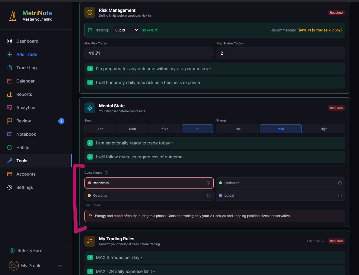Click the info icon in Luteal option
Screen dimensions: 359x275
[x=340, y=196]
